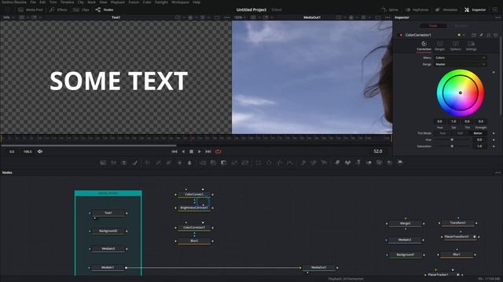Add a Text+ node from toolbar

[124, 163]
